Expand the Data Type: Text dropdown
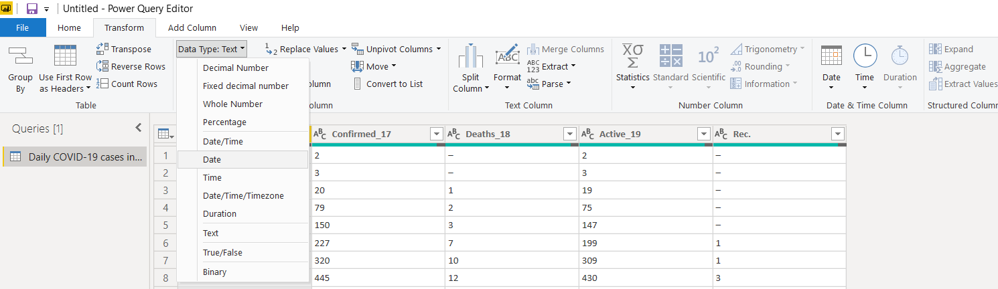The height and width of the screenshot is (289, 998). pyautogui.click(x=212, y=49)
